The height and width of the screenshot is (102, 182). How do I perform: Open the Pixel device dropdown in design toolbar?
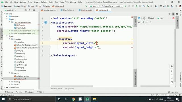tap(152, 18)
